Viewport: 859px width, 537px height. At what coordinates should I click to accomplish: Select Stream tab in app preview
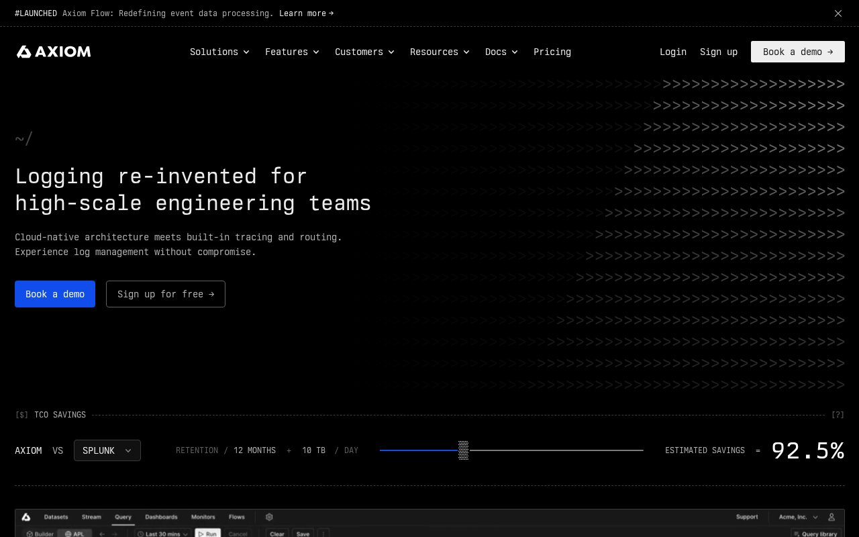(x=91, y=517)
